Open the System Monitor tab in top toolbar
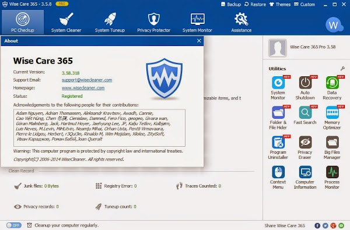The width and height of the screenshot is (350, 230). 197,22
